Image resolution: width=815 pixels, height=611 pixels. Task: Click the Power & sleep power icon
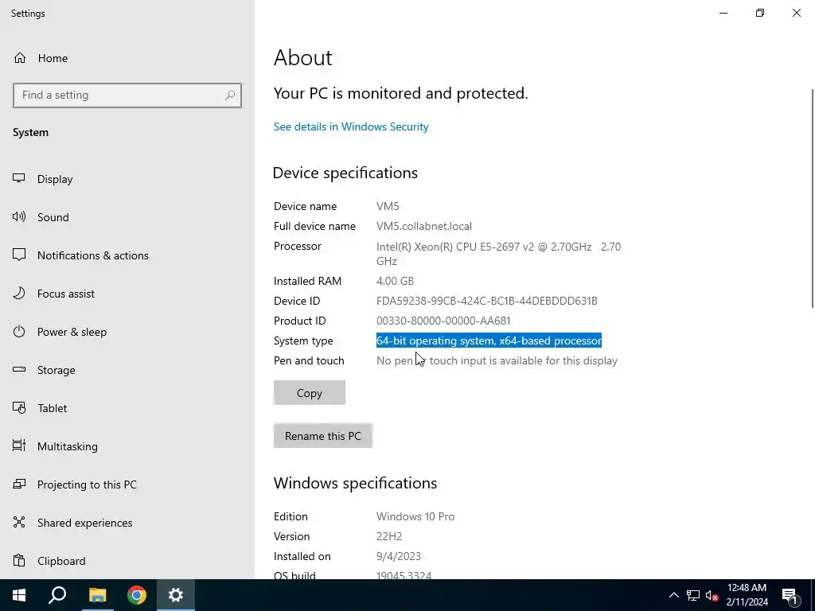pyautogui.click(x=19, y=331)
